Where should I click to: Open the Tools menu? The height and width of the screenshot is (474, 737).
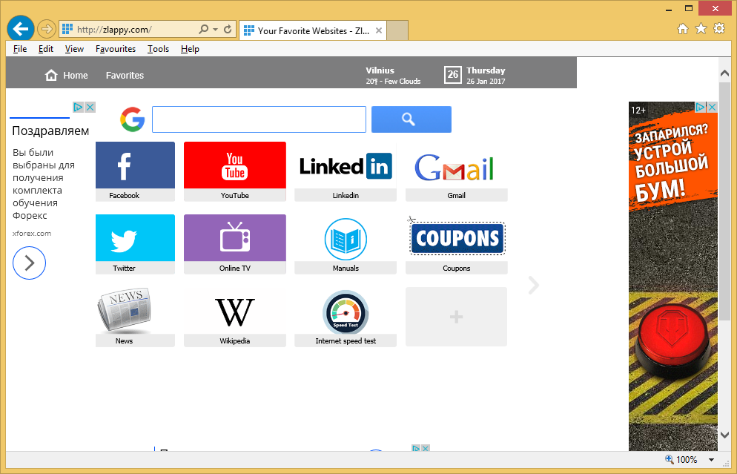(158, 49)
